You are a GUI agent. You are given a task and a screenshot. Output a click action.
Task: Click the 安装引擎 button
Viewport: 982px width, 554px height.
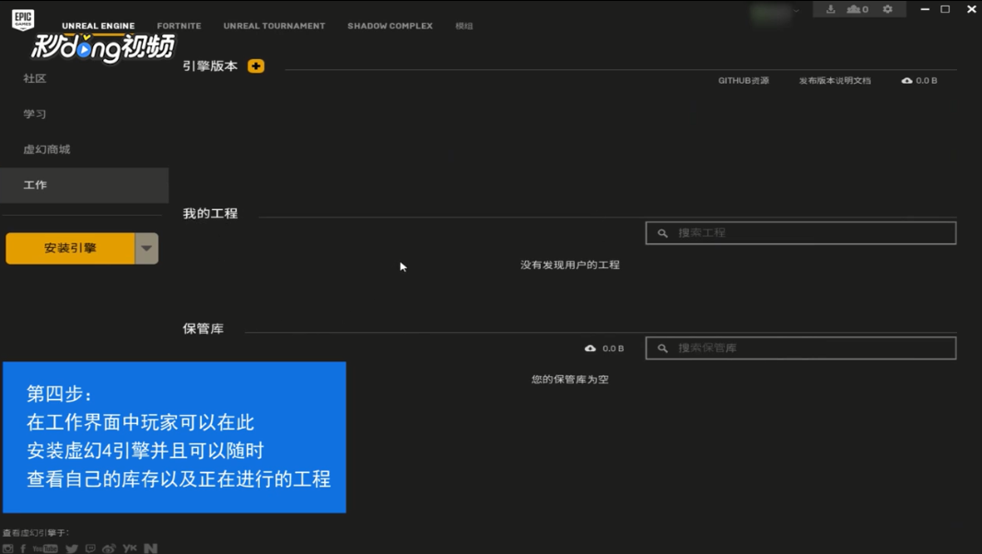point(69,247)
